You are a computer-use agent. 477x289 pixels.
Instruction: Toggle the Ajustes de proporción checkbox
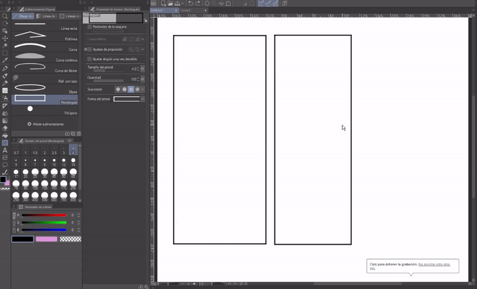click(x=89, y=49)
